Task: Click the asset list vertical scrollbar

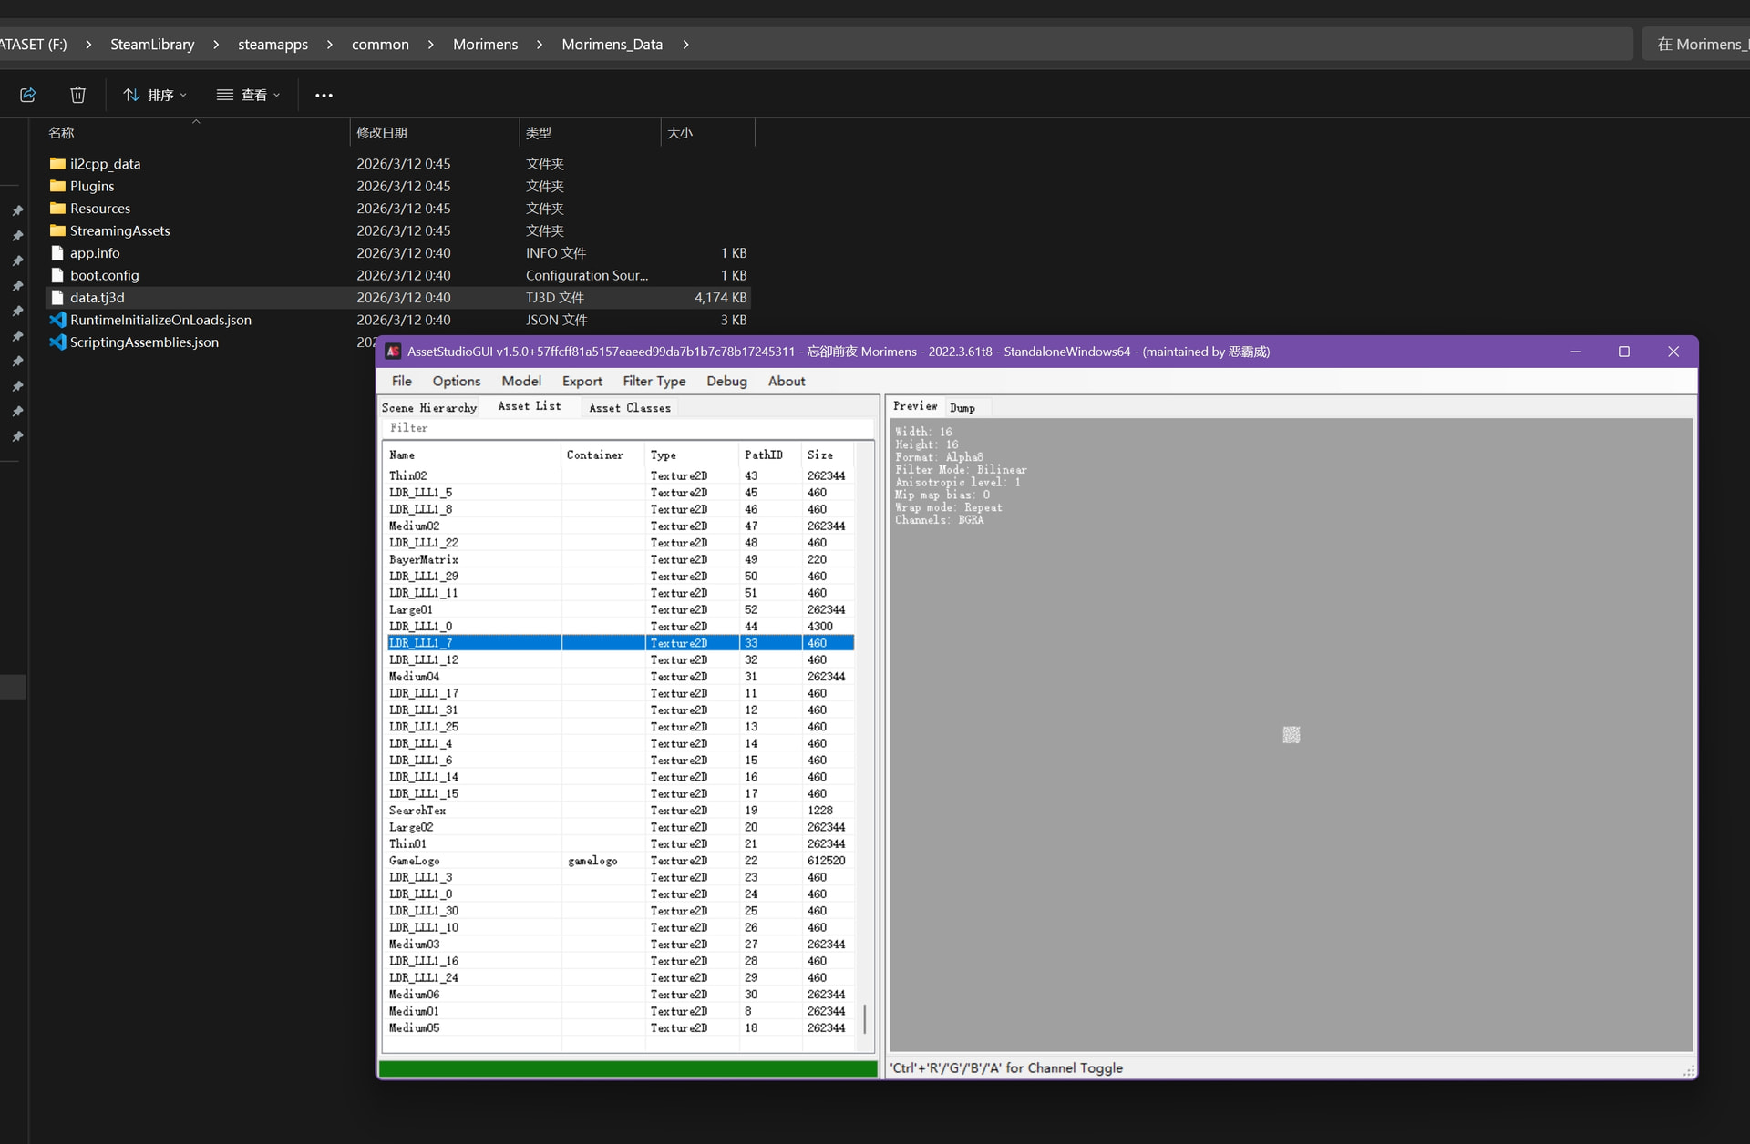Action: click(x=864, y=1018)
